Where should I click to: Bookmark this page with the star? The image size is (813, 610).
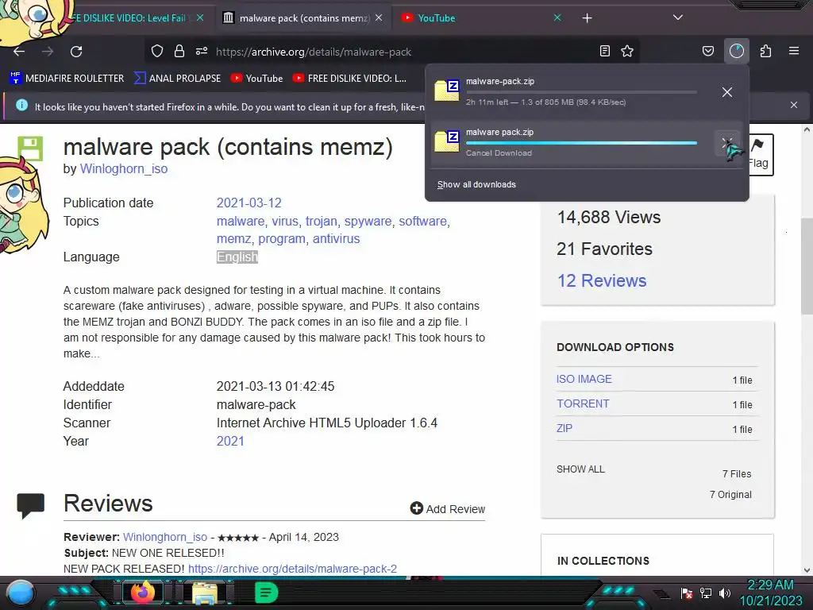coord(627,51)
